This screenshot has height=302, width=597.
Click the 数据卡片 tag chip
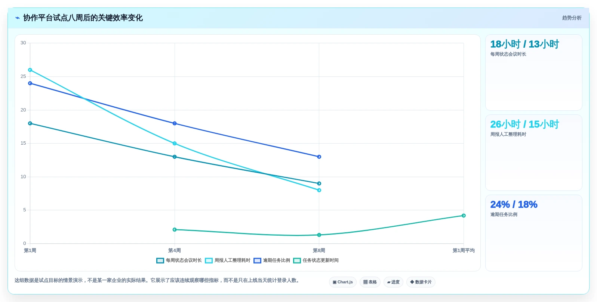(421, 282)
